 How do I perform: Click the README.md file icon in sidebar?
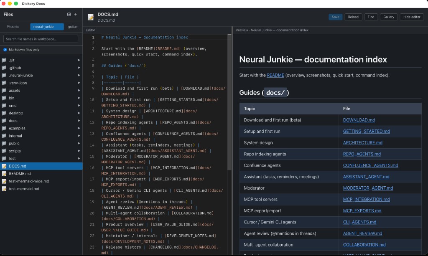(4, 174)
